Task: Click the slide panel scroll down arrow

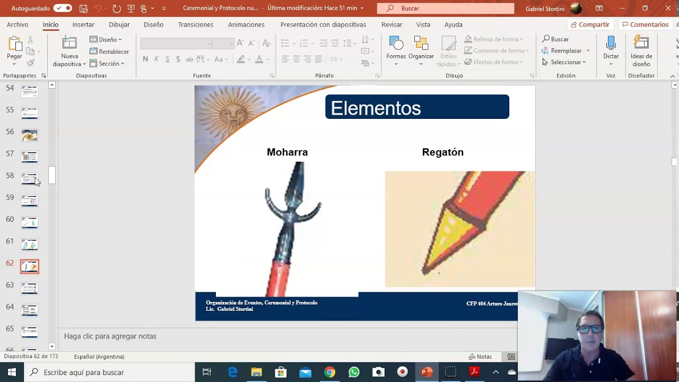Action: (x=52, y=346)
